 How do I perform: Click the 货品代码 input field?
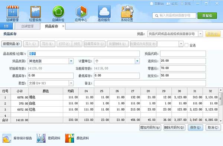point(183,53)
